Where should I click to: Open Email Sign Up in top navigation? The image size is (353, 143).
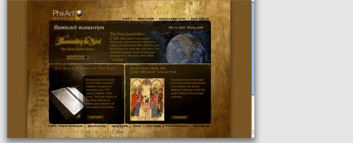pyautogui.click(x=200, y=19)
